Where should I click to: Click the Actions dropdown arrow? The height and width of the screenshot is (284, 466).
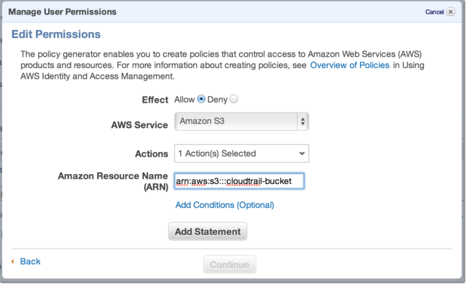coord(302,153)
